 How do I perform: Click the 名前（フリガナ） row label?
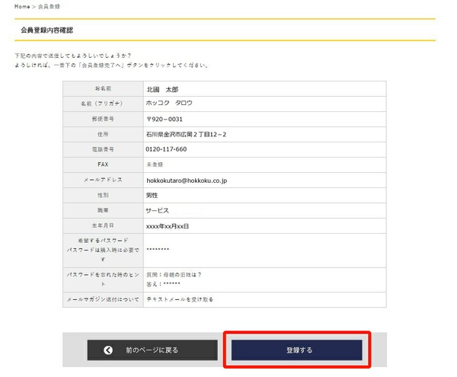[x=102, y=104]
